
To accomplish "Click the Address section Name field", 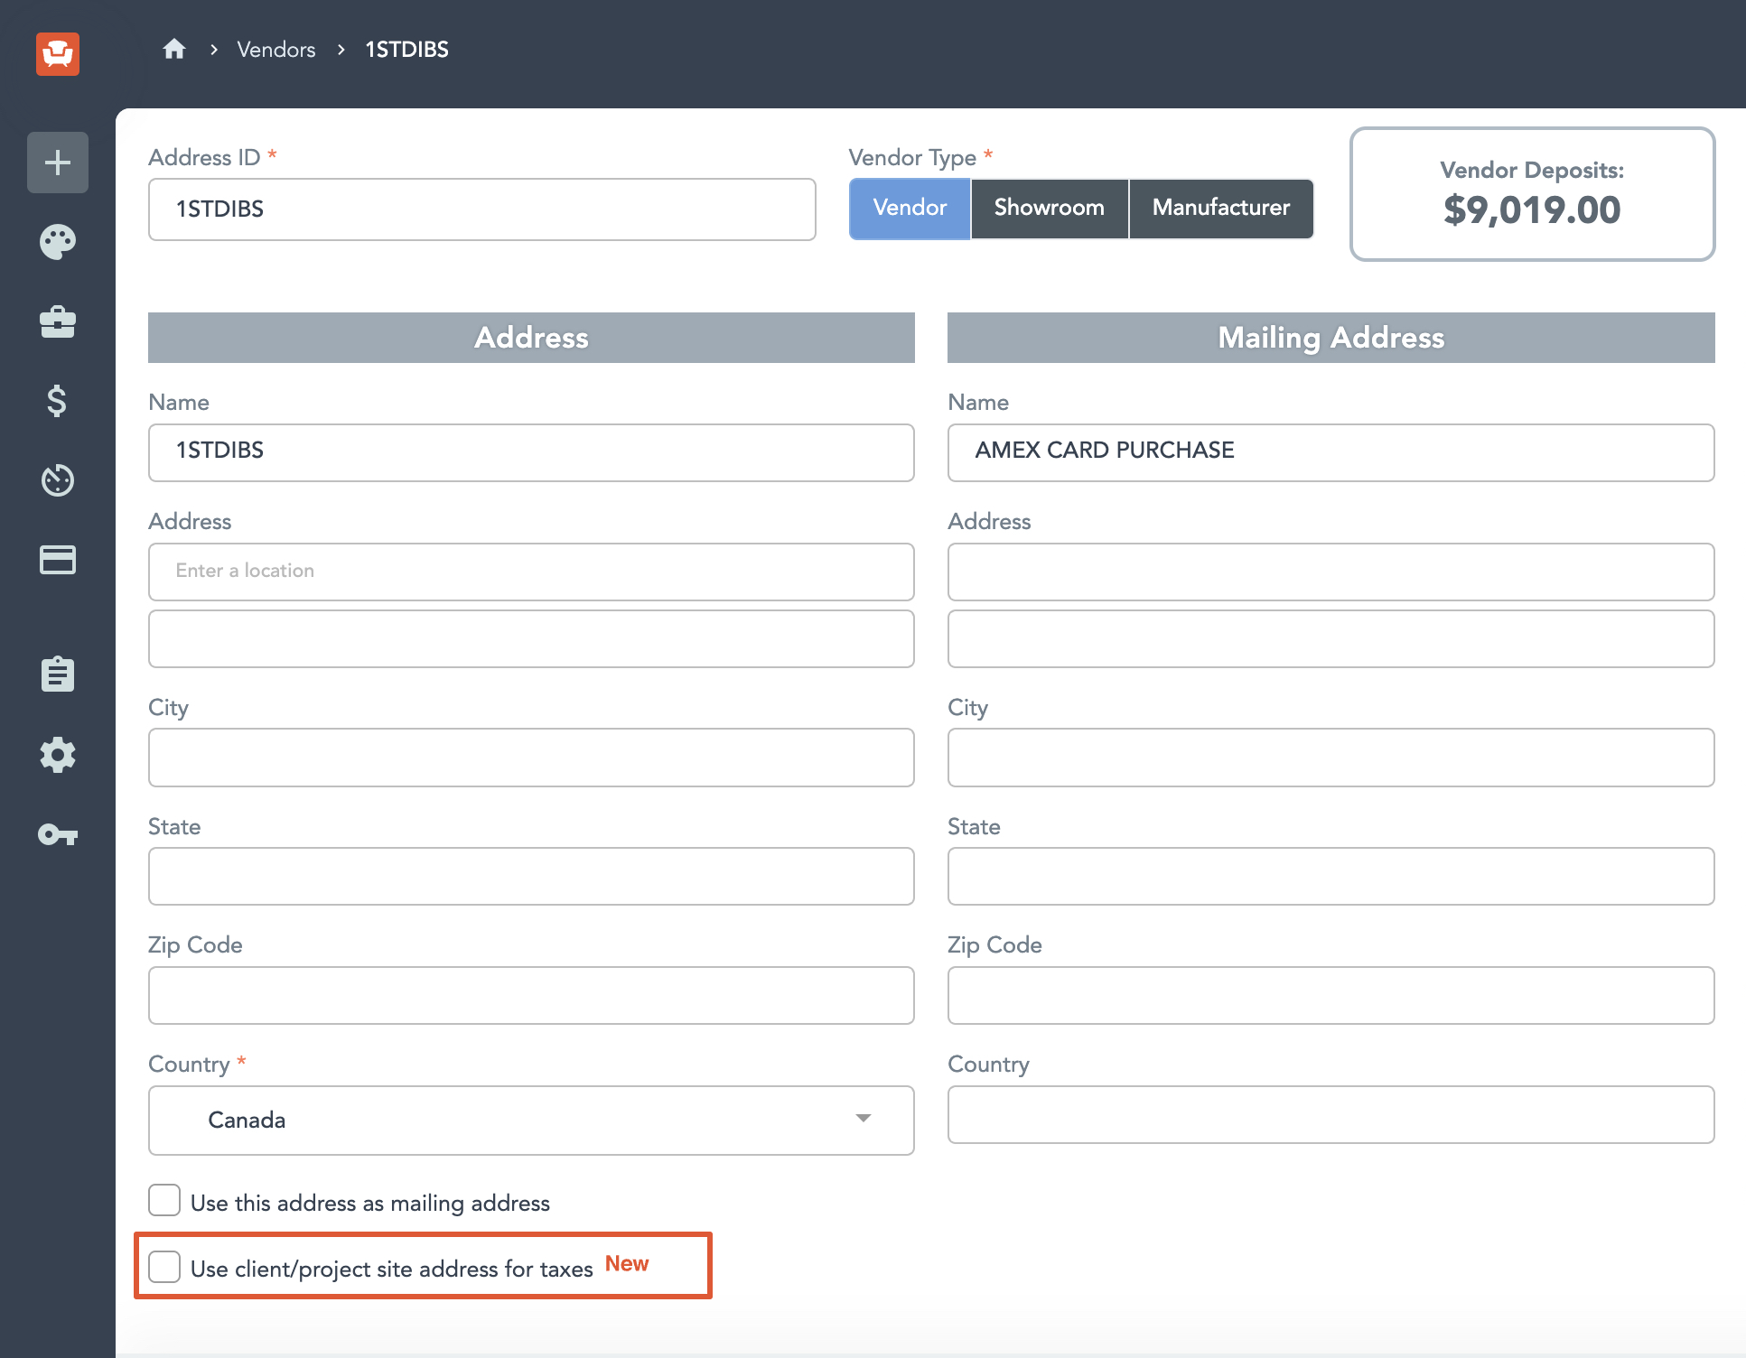I will pyautogui.click(x=531, y=452).
